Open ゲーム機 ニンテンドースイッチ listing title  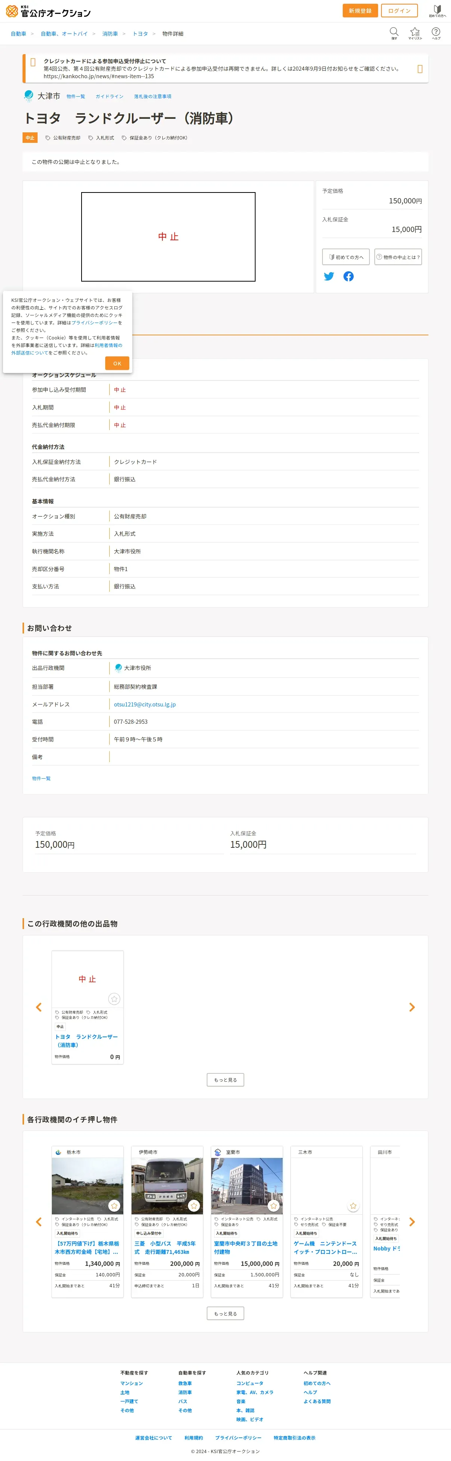point(325,1248)
